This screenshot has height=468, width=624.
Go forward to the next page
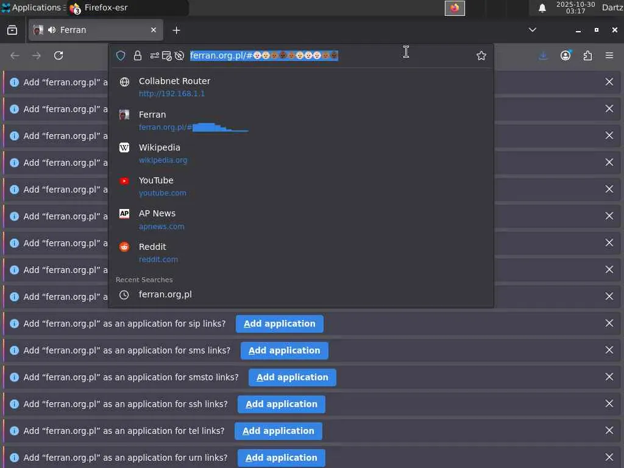tap(36, 55)
